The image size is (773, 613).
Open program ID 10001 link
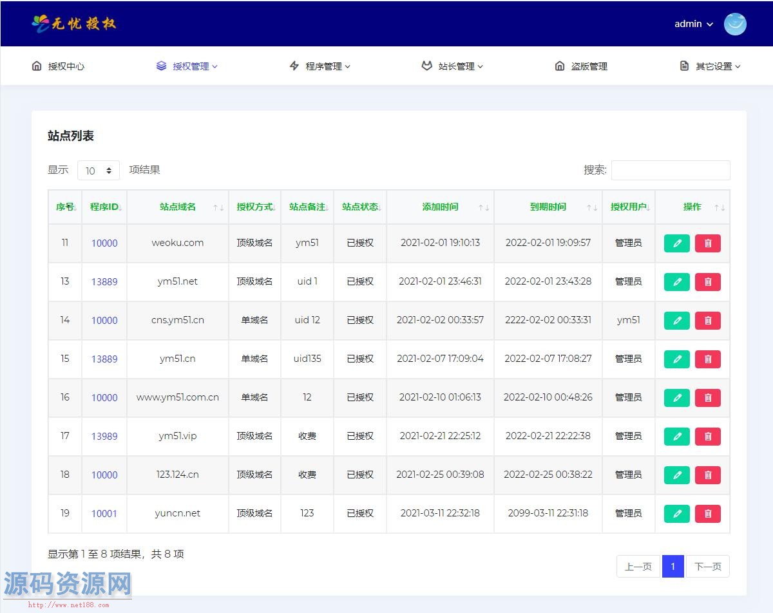pos(104,514)
